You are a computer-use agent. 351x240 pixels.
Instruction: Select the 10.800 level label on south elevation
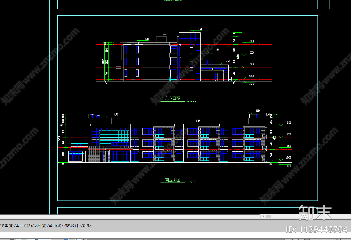click(288, 123)
